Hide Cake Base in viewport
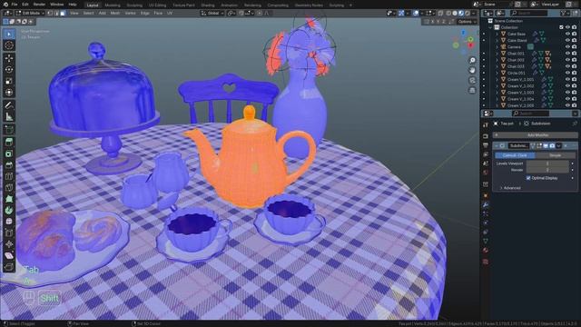The image size is (581, 327). [x=567, y=34]
